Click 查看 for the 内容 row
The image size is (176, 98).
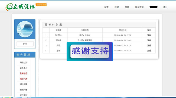tap(149, 46)
